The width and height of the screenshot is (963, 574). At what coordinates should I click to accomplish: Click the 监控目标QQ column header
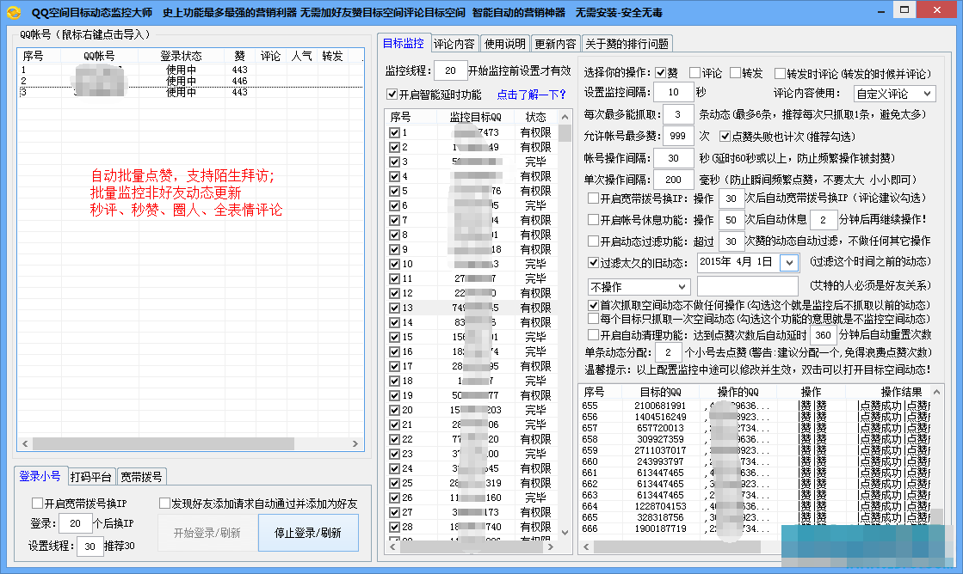pyautogui.click(x=475, y=117)
